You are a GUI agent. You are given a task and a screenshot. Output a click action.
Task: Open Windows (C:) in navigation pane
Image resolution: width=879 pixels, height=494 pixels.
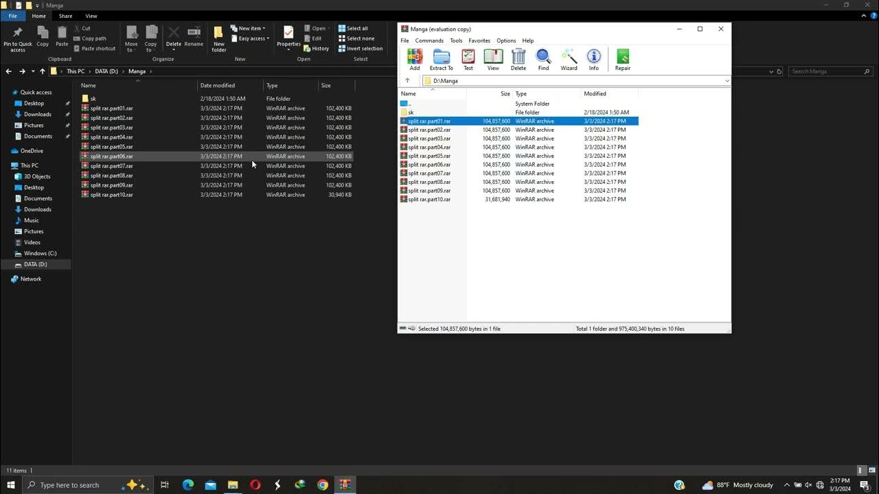pyautogui.click(x=40, y=254)
